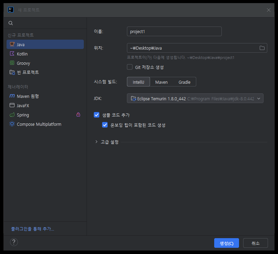Enable Git 저장소 생성 checkbox

130,67
